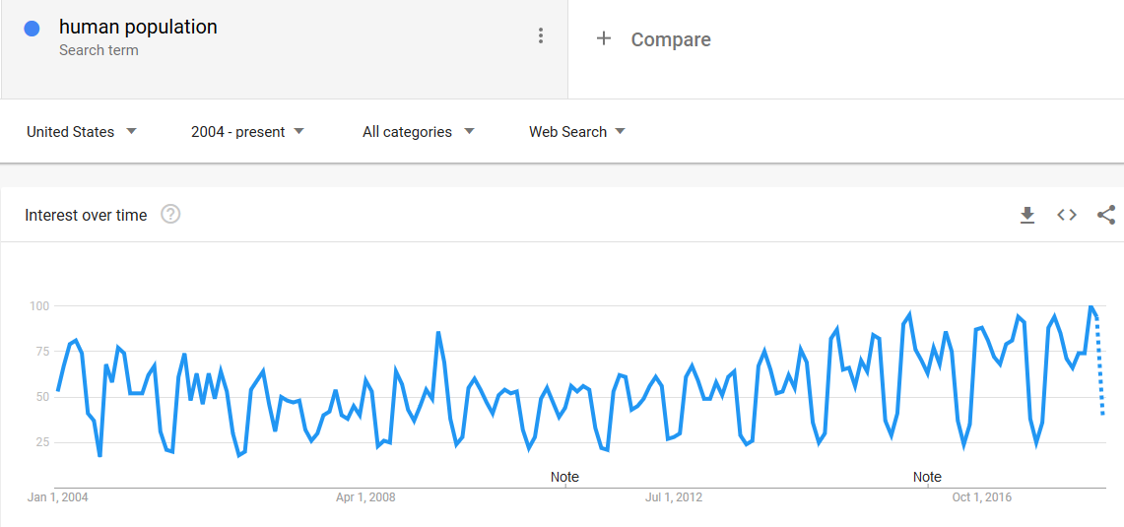Image resolution: width=1124 pixels, height=527 pixels.
Task: Click blue dot next to human population
Action: 32,29
